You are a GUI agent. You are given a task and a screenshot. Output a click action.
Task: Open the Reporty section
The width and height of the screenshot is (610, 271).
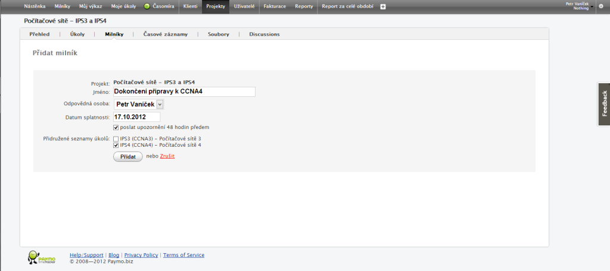coord(304,7)
